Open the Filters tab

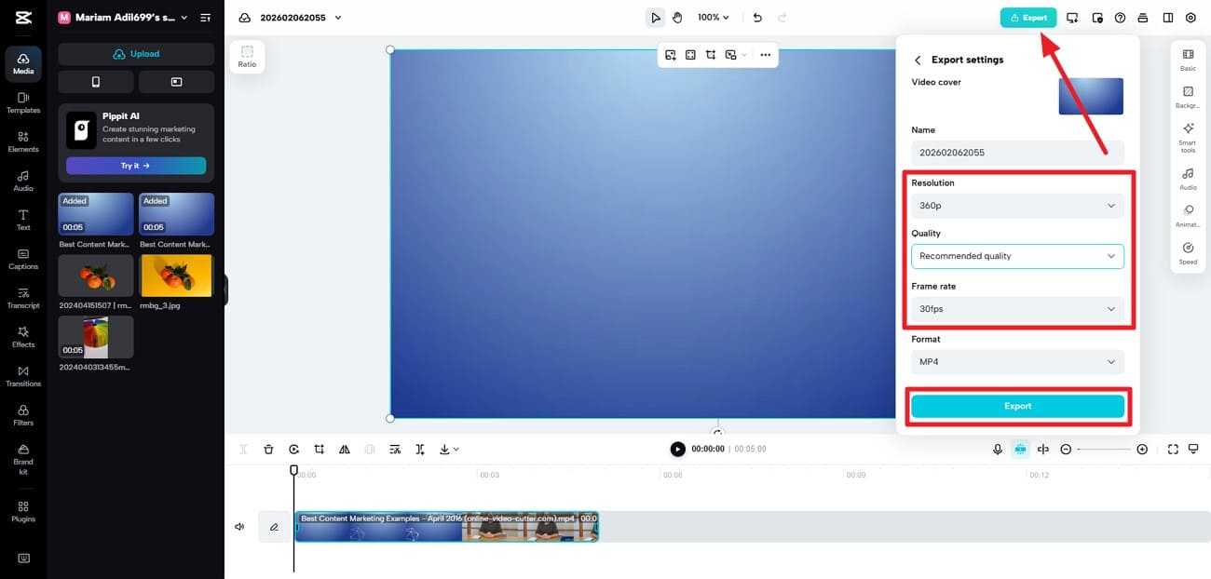(23, 415)
